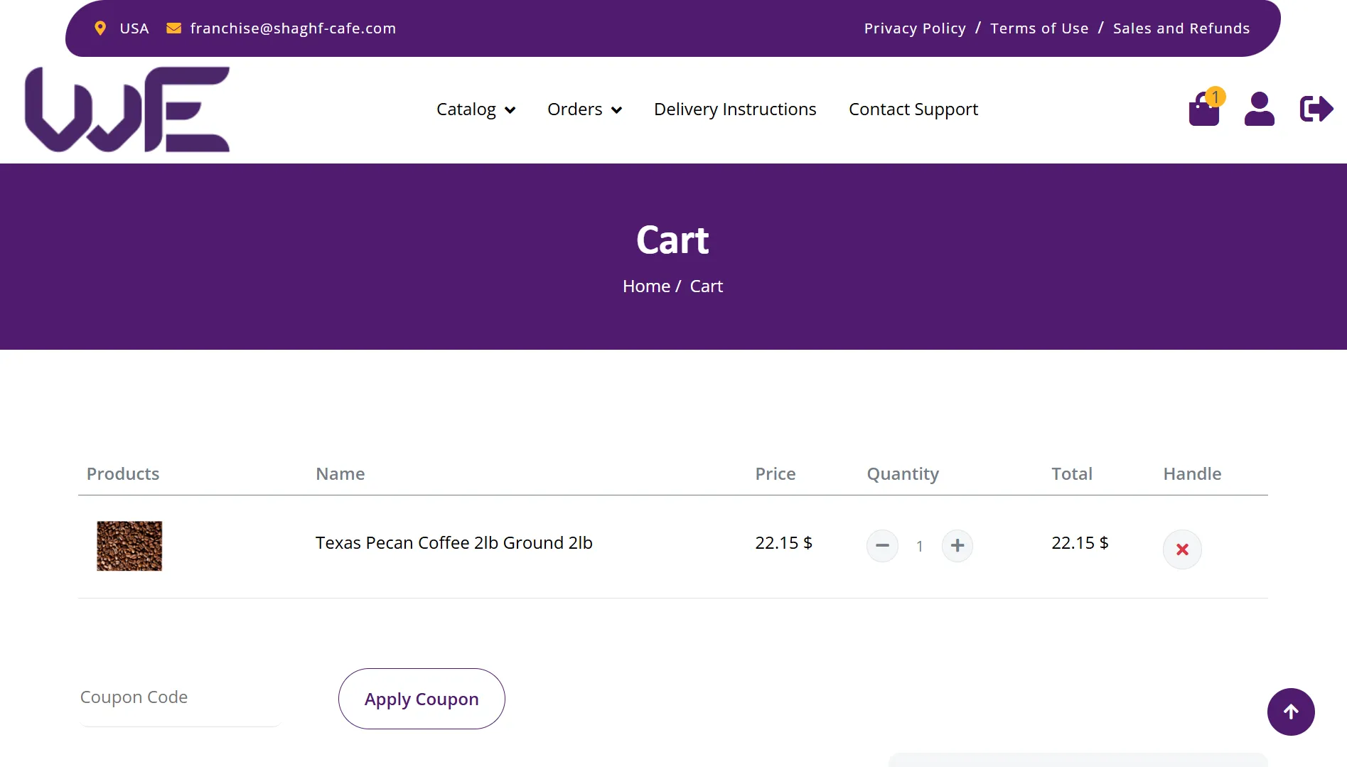Open Delivery Instructions page

735,109
